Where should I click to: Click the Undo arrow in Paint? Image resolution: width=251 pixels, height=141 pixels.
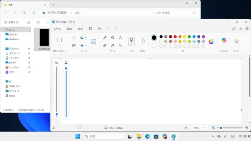pyautogui.click(x=108, y=29)
